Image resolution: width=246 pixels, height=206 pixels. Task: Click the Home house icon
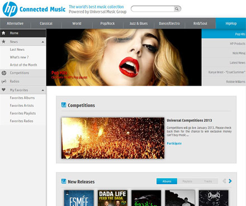(x=3, y=33)
